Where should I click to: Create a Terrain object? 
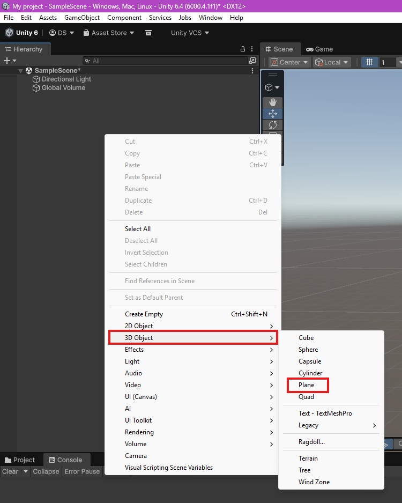click(x=331, y=458)
